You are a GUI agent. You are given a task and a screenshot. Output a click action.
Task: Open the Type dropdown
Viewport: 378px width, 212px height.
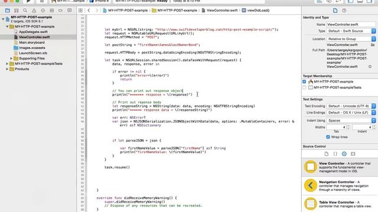pos(351,31)
